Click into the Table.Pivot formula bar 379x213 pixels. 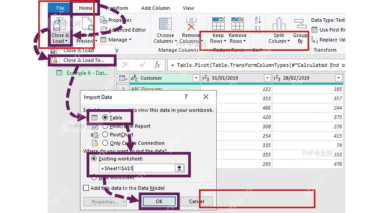(x=256, y=65)
